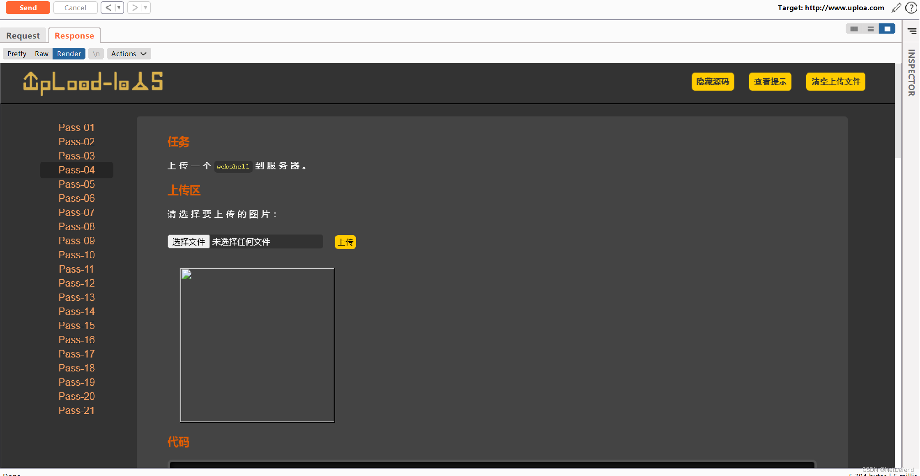Choose top-bottom split layout icon

(x=870, y=29)
